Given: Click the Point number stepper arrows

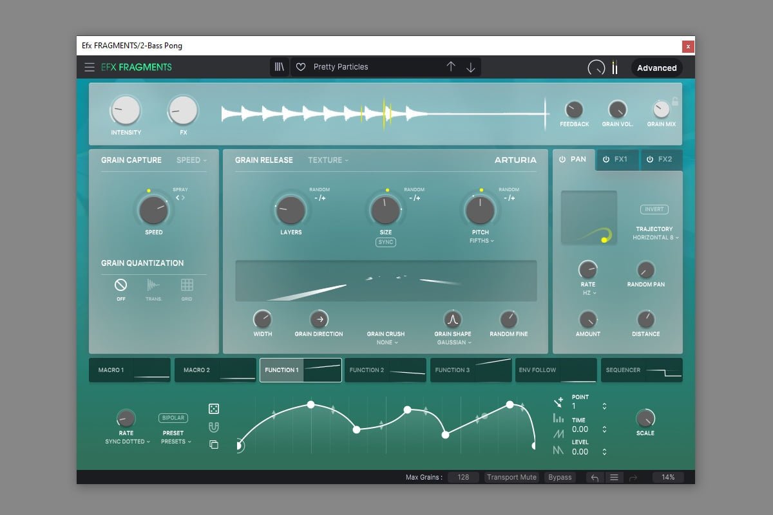Looking at the screenshot, I should (x=604, y=406).
